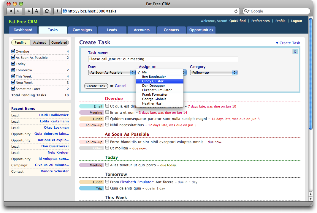
Task: Click the smaller text size button
Action: coord(28,11)
